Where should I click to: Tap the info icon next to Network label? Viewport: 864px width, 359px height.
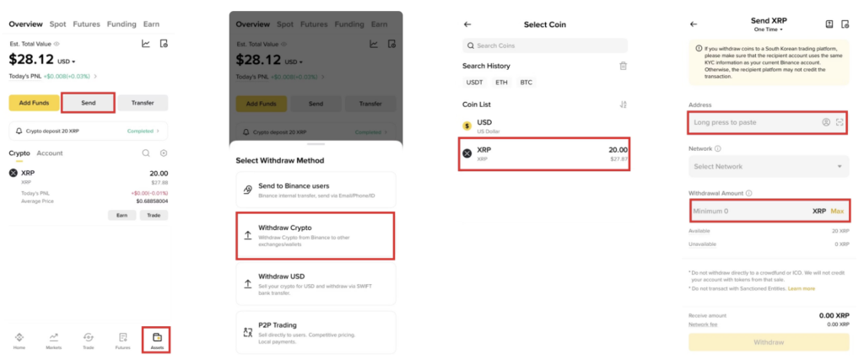[x=718, y=148]
